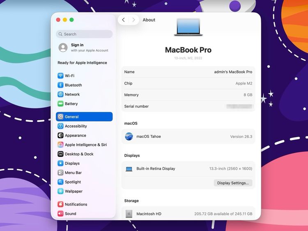Click the Desktop & Dock icon
This screenshot has height=231, width=308.
(x=60, y=154)
